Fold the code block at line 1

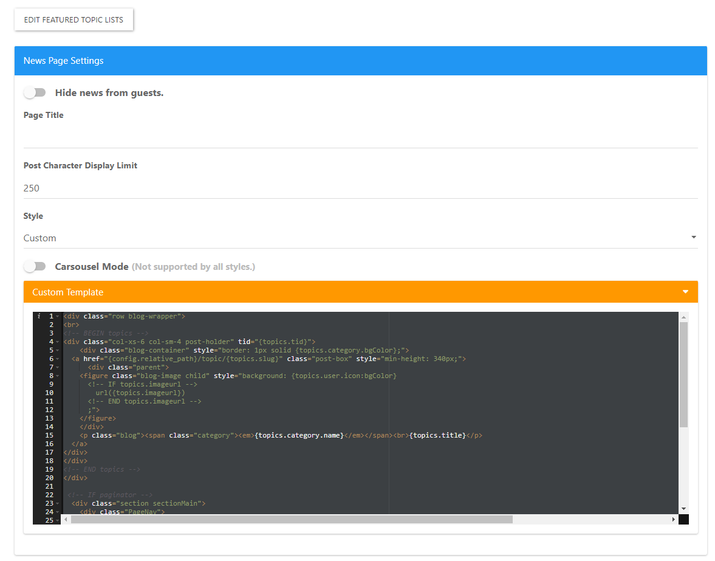pos(58,317)
